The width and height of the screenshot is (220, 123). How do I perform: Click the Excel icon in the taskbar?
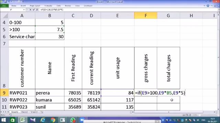pos(22,120)
